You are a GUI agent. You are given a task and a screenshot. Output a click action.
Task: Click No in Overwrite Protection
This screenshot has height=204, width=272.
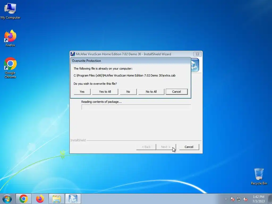128,92
